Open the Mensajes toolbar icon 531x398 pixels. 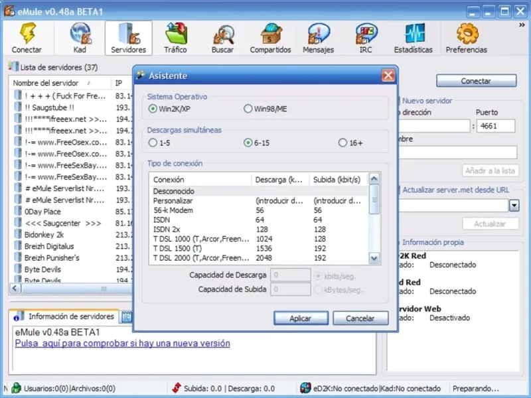(319, 33)
